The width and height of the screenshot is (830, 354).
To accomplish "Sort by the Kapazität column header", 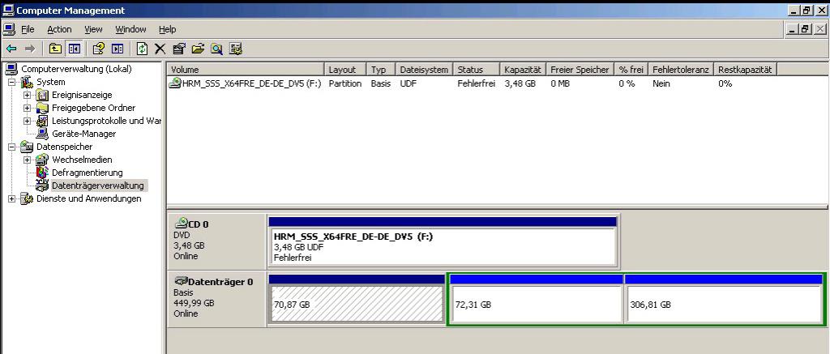I will 523,70.
